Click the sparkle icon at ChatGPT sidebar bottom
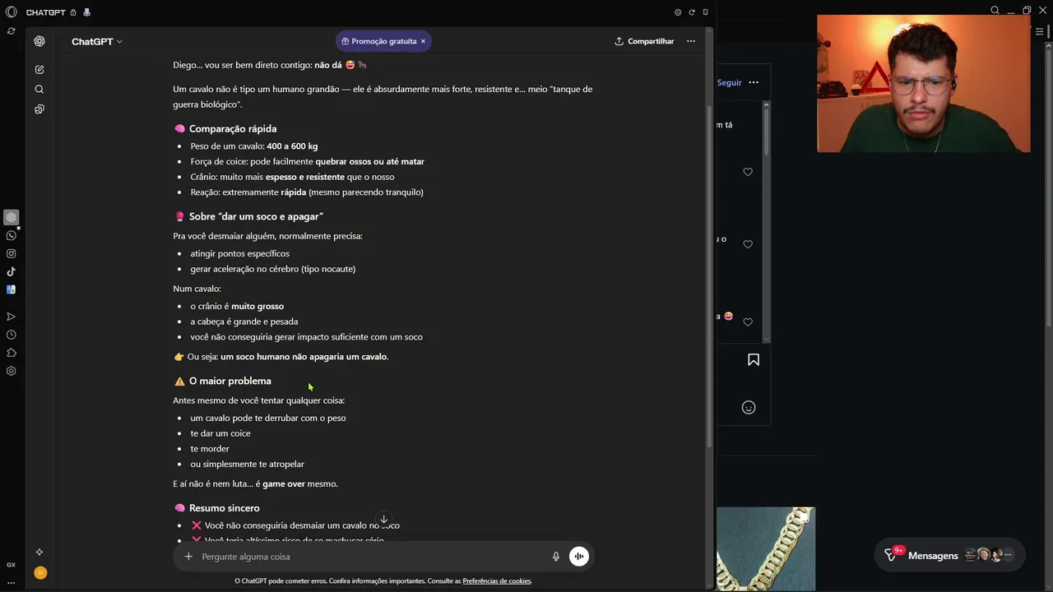Image resolution: width=1053 pixels, height=592 pixels. click(39, 553)
